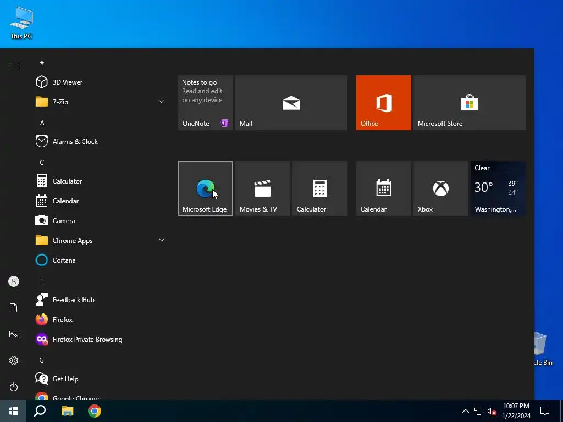This screenshot has width=563, height=422.
Task: Open Firefox from the app list
Action: [99, 319]
